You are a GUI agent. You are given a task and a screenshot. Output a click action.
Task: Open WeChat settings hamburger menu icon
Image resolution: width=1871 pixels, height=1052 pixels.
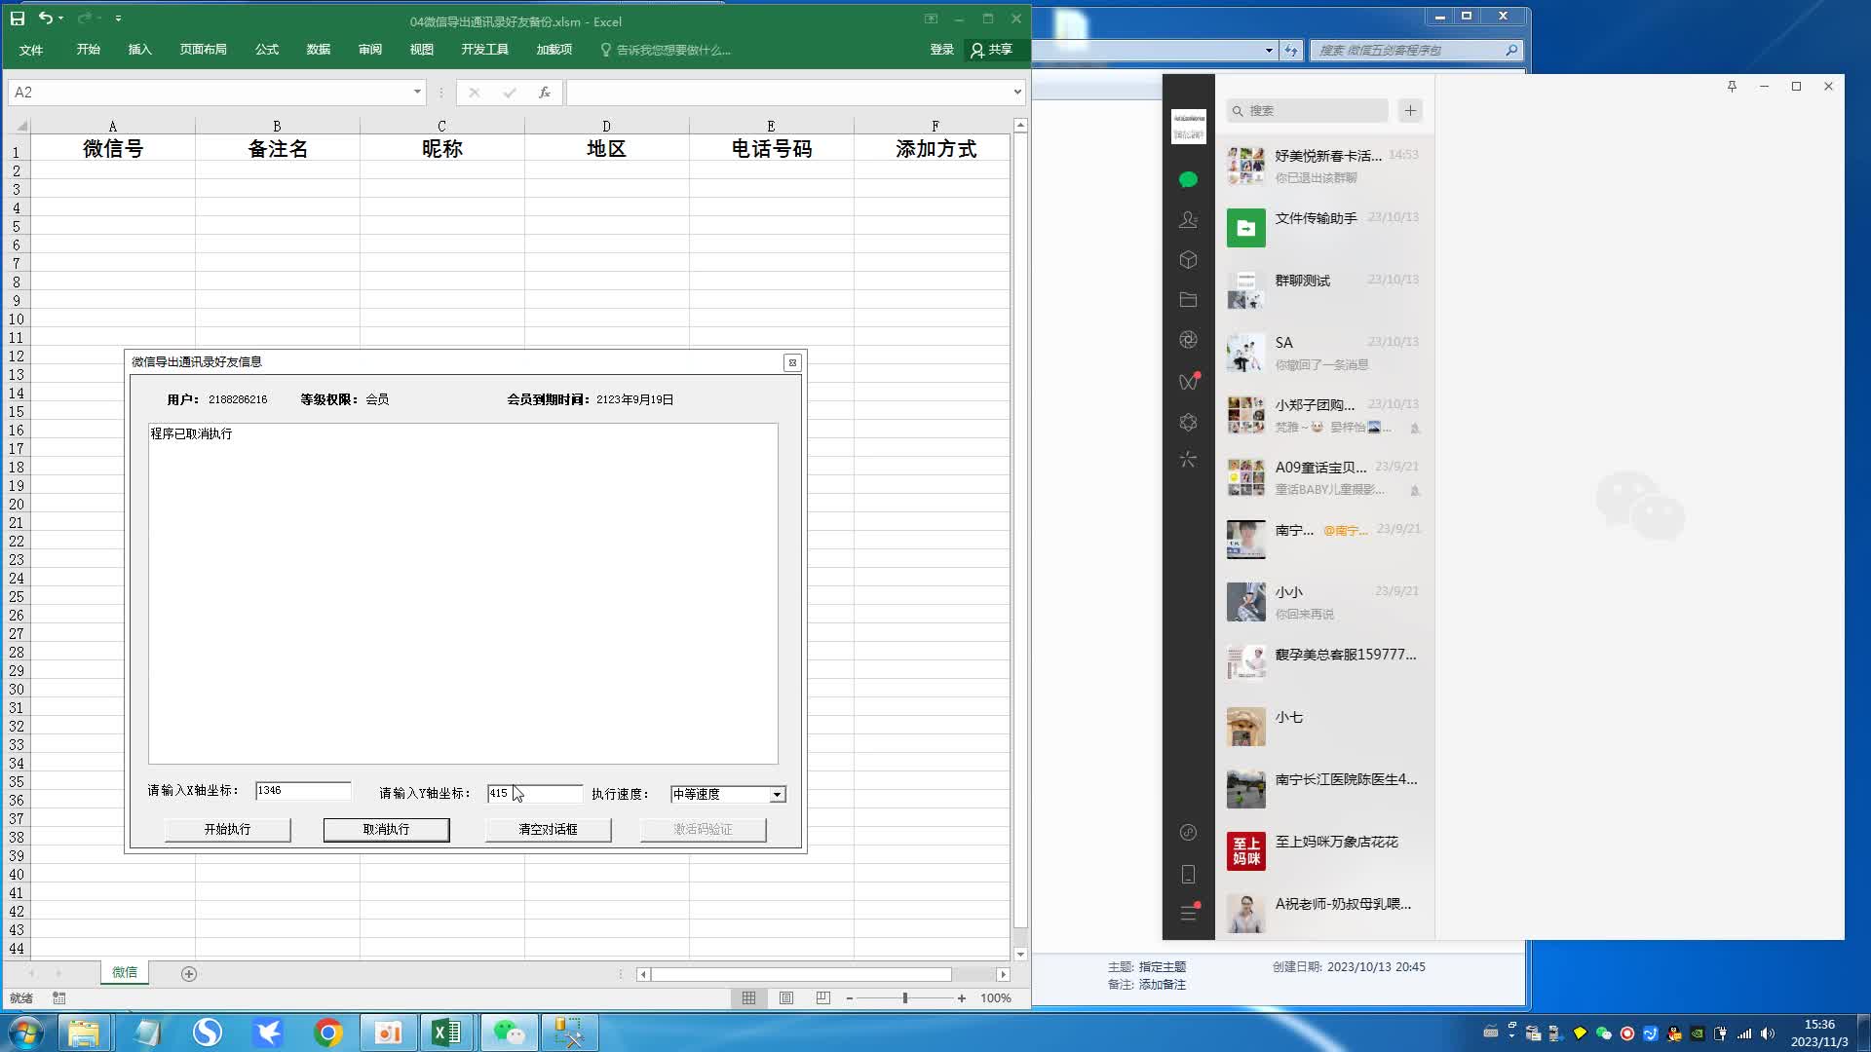pos(1188,913)
